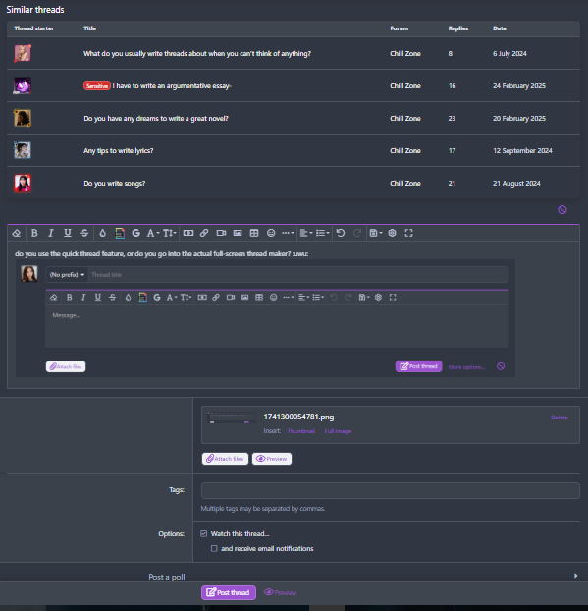588x611 pixels.
Task: Insert link using main toolbar chain icon
Action: coord(204,233)
